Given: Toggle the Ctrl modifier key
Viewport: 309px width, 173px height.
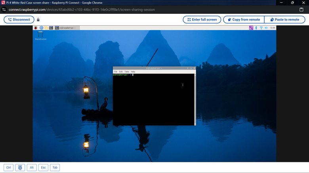Looking at the screenshot, I should pyautogui.click(x=8, y=167).
